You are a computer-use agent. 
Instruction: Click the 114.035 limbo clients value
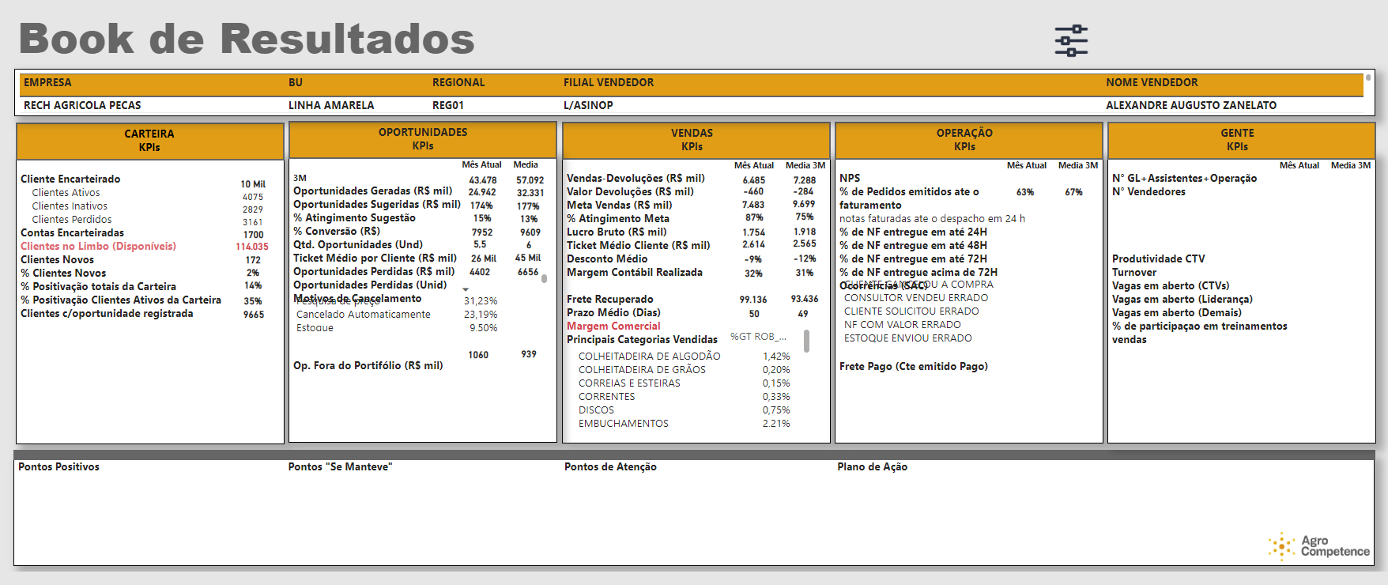tap(252, 247)
